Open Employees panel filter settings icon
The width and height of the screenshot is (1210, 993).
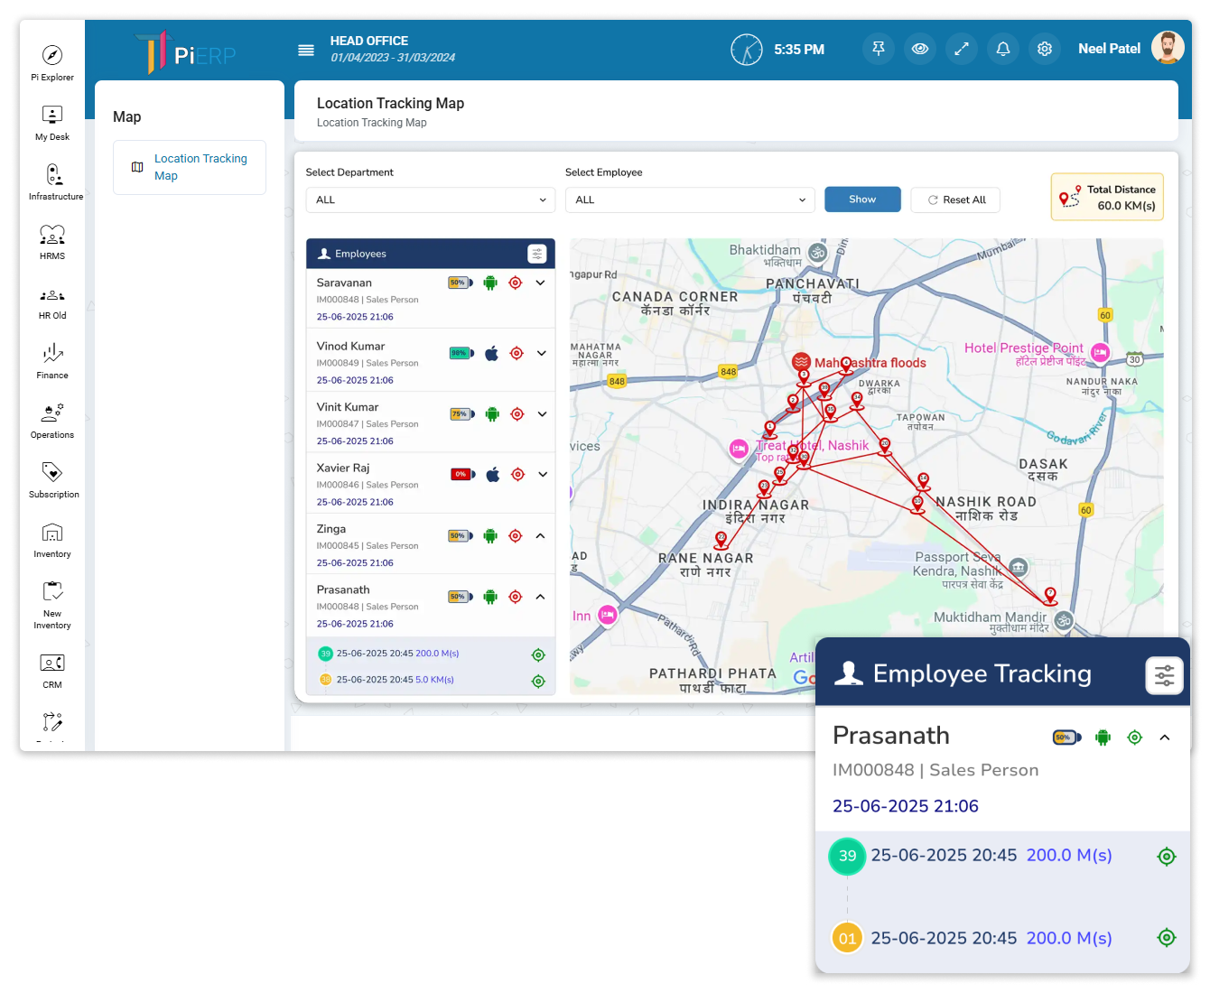[537, 254]
